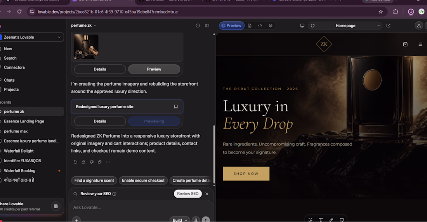Bookmark page with the star icon
Image resolution: width=427 pixels, height=222 pixels.
[x=381, y=12]
